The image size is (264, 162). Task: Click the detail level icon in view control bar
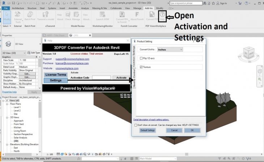tap(58, 154)
